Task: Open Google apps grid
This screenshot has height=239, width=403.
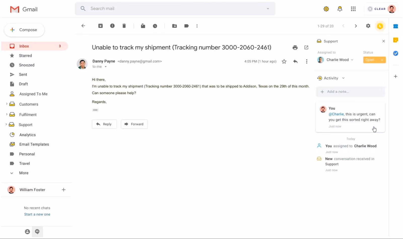Action: (353, 9)
